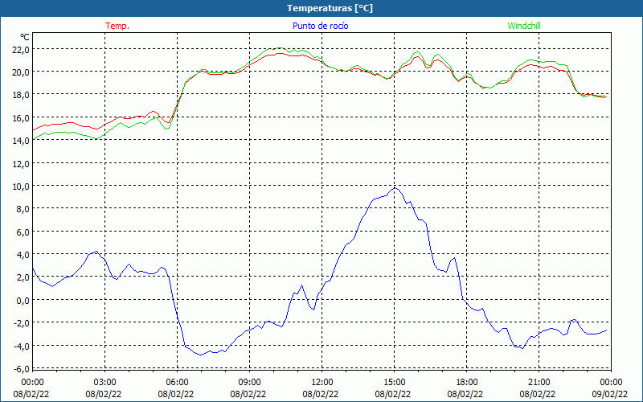Image resolution: width=643 pixels, height=402 pixels.
Task: Click the 12,0 y-axis label
Action: click(21, 163)
